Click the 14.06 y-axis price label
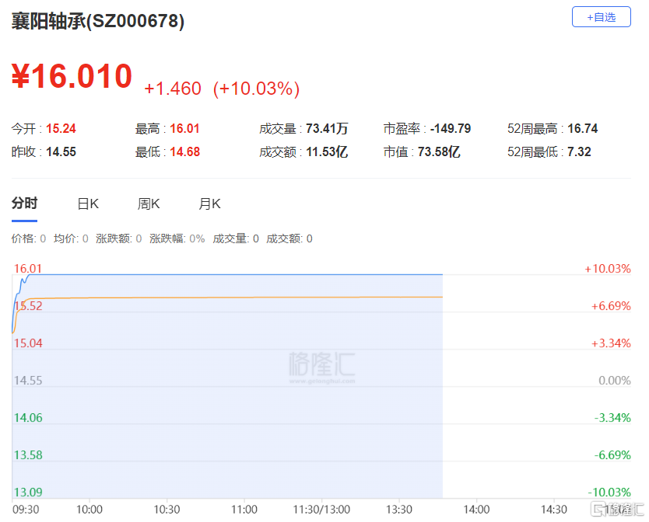 (x=28, y=417)
